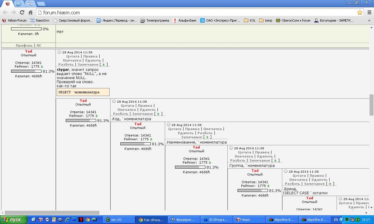
Task: Select radio button above '.Группа, `номенклатура' post
Action: click(231, 148)
